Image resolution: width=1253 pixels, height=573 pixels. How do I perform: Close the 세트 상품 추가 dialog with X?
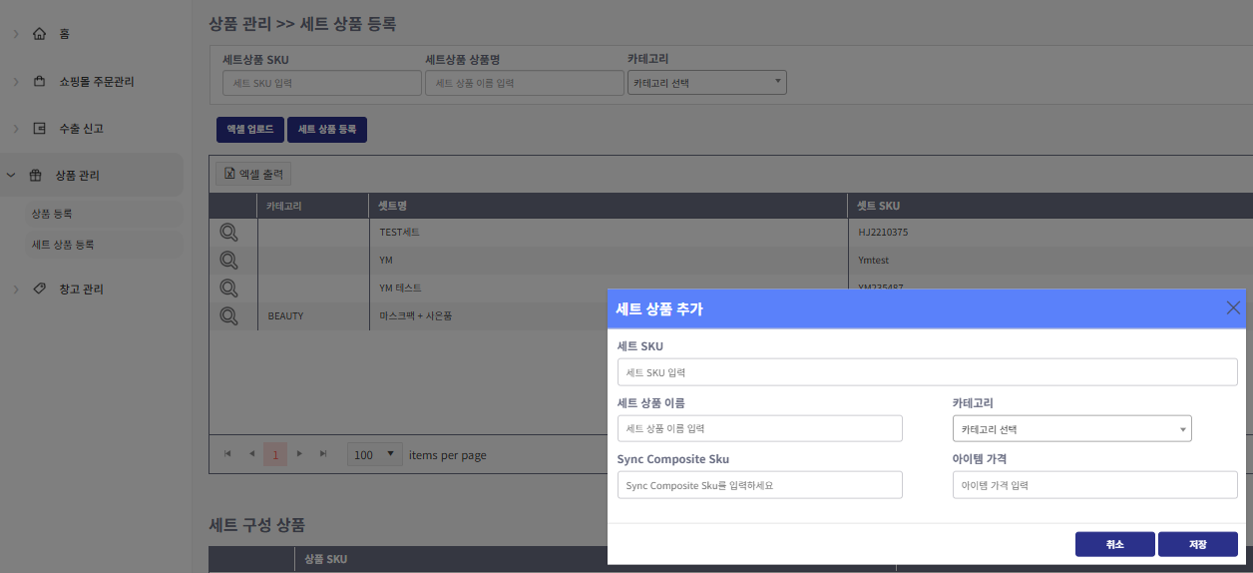tap(1233, 307)
